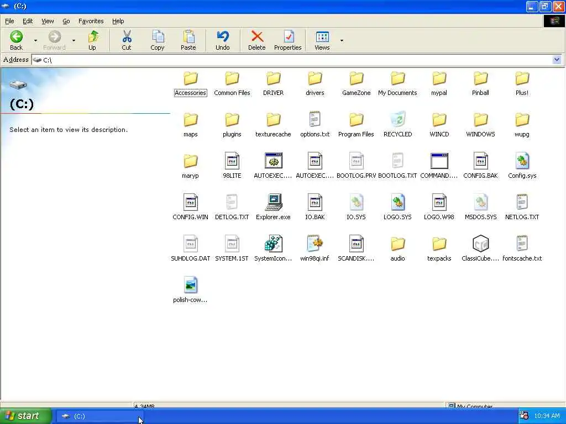Select the Config.sys file
The image size is (566, 424).
pos(522,166)
